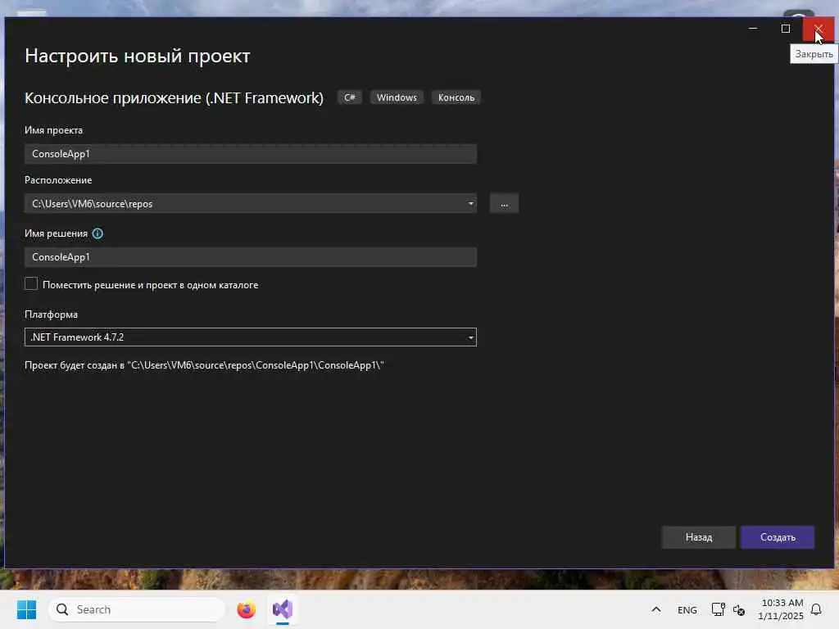Viewport: 839px width, 629px height.
Task: Browse location with the ... button
Action: (x=504, y=204)
